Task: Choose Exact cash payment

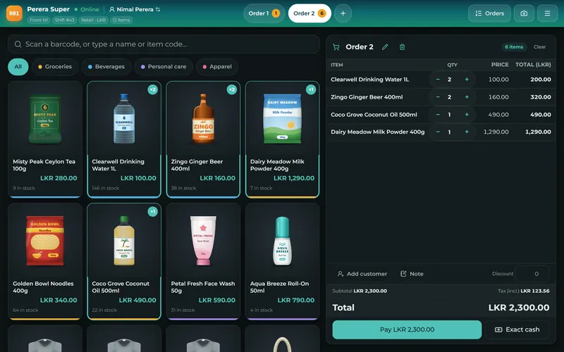Action: (x=517, y=329)
